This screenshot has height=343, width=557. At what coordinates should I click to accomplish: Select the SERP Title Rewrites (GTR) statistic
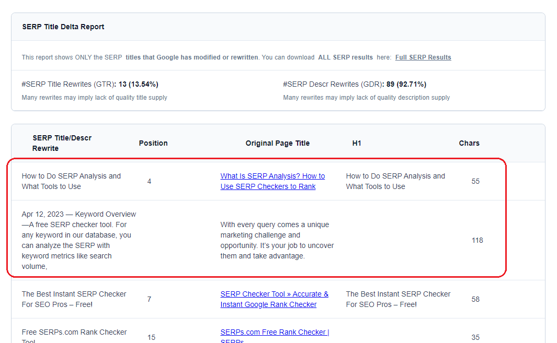coord(90,84)
